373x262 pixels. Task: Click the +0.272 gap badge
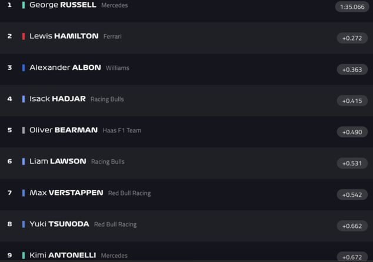(x=352, y=38)
